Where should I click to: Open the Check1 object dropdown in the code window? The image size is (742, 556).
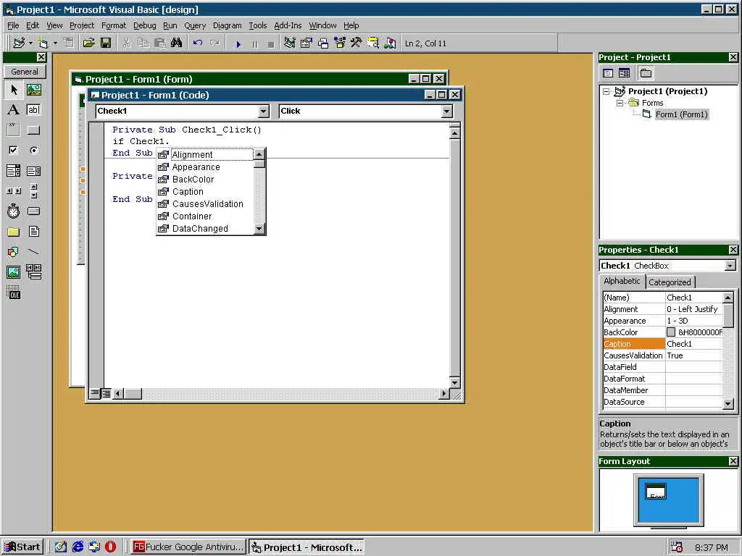tap(264, 111)
